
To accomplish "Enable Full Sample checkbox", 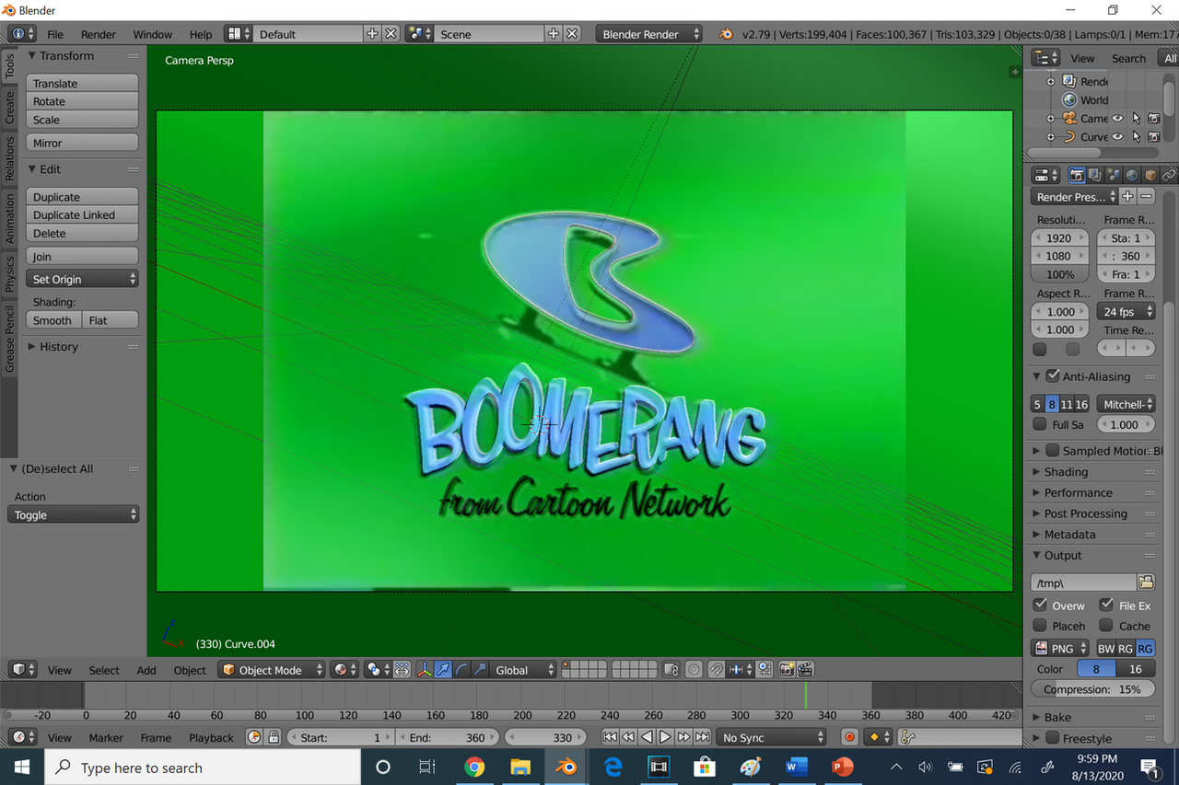I will [x=1040, y=424].
